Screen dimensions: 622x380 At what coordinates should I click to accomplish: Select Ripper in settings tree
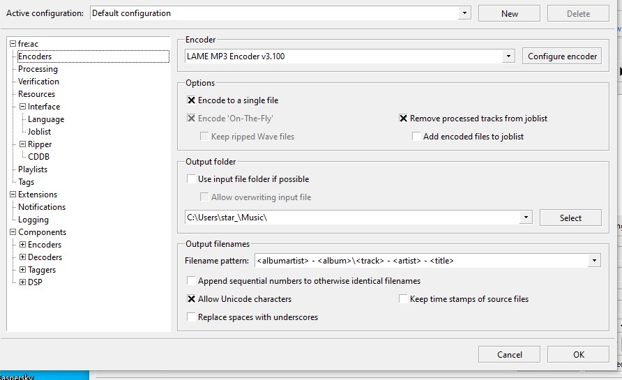pyautogui.click(x=40, y=144)
